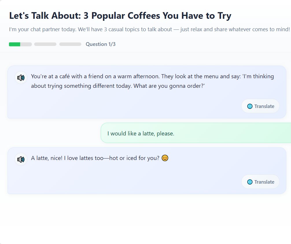This screenshot has height=244, width=291.
Task: Translate the café scenario message
Action: pos(260,106)
